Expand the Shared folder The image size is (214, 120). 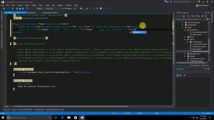point(185,56)
